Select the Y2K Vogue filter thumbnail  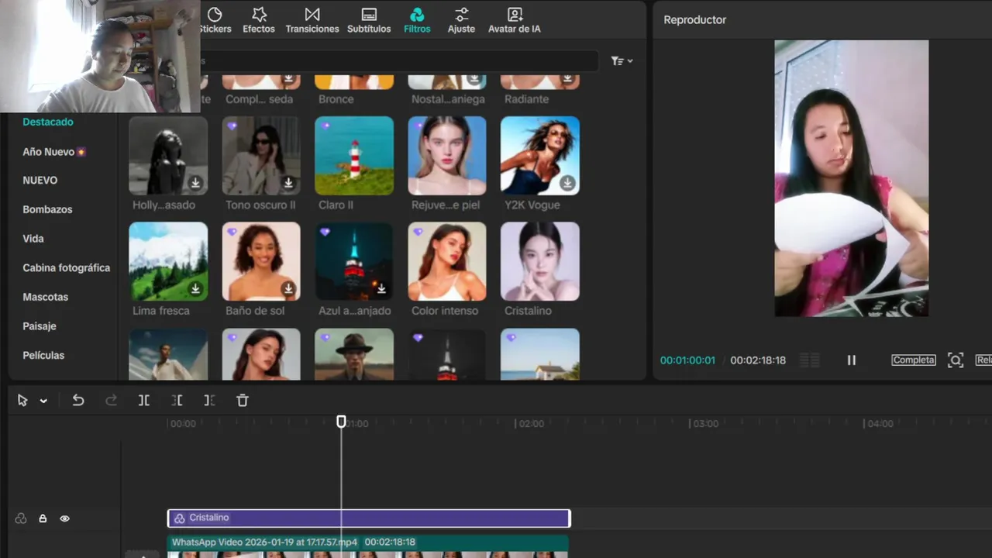[540, 156]
